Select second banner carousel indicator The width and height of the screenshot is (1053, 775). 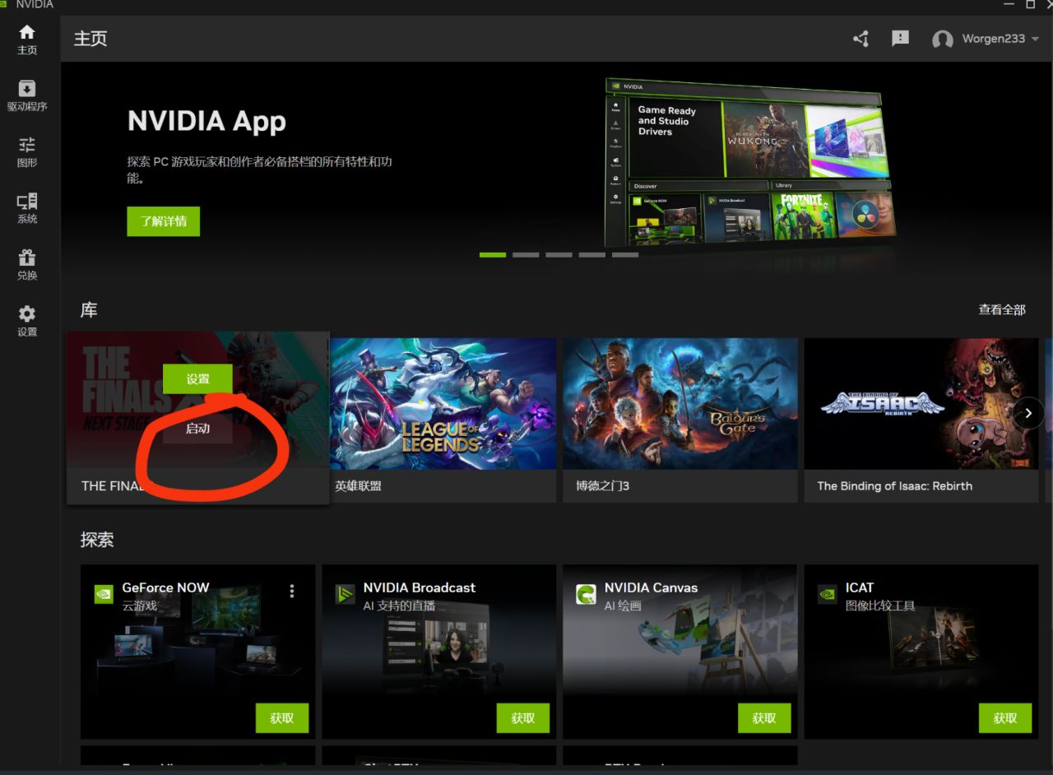pos(526,255)
